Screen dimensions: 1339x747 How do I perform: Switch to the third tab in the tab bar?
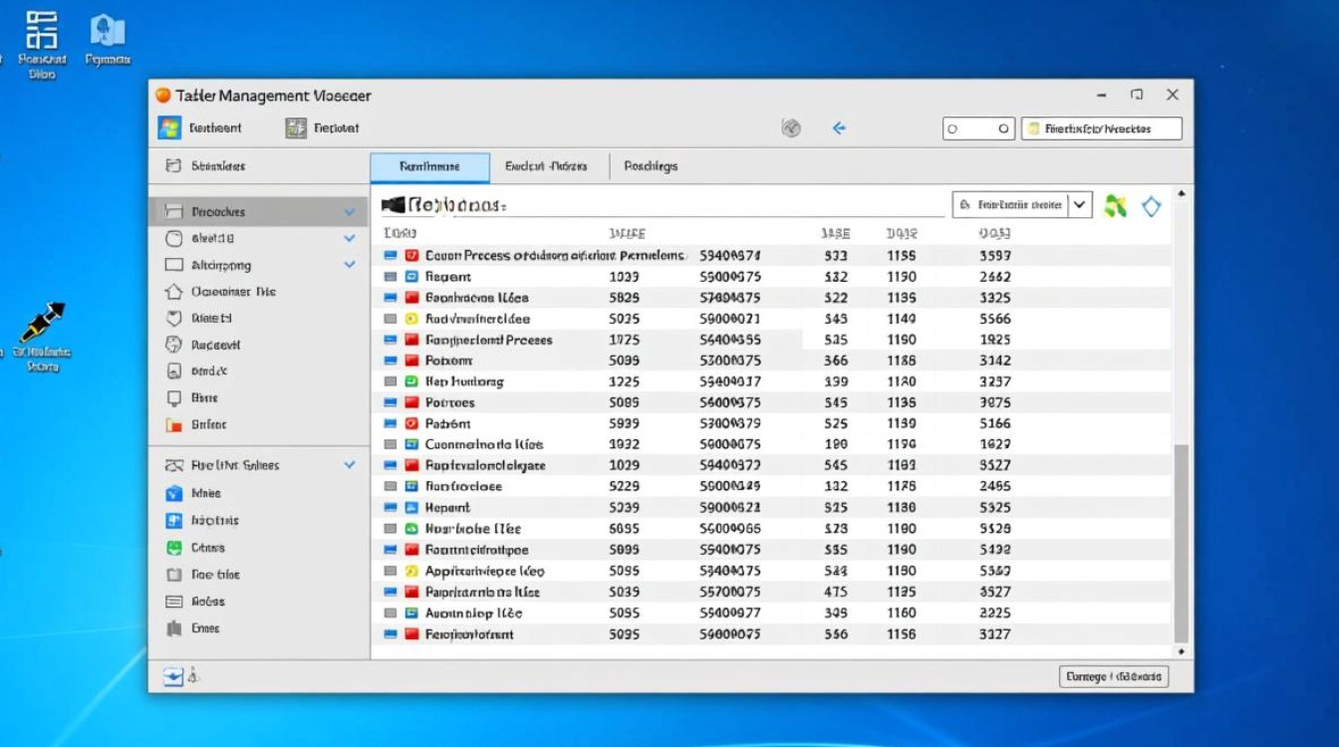(651, 166)
